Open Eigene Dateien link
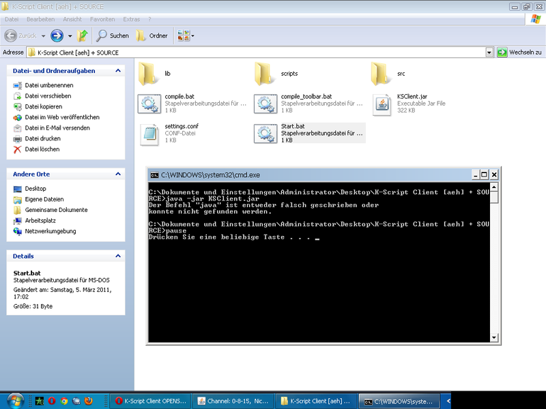 click(x=44, y=199)
